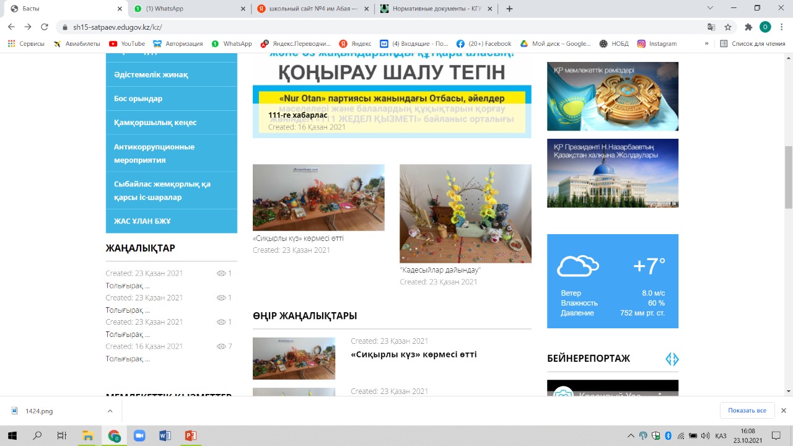The width and height of the screenshot is (793, 446).
Task: Open WhatsApp bookmark in bookmarks bar
Action: (x=232, y=44)
